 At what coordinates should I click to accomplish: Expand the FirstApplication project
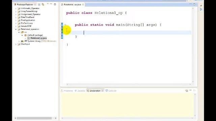click(x=16, y=21)
